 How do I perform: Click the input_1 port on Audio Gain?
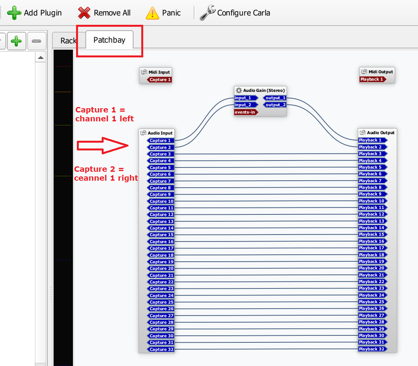(246, 98)
